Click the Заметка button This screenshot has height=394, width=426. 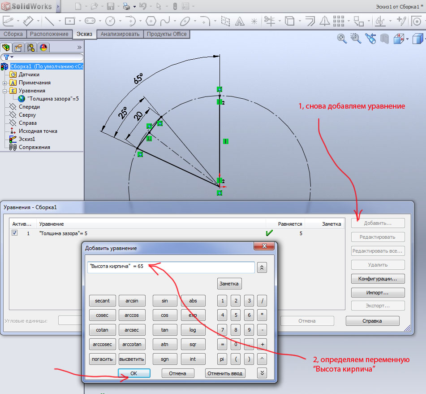[230, 284]
